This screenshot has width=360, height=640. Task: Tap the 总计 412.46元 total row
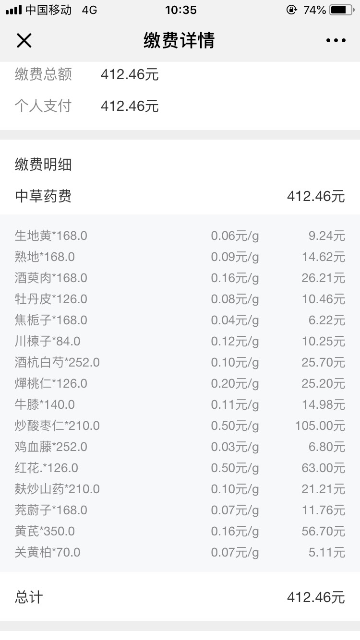click(180, 597)
